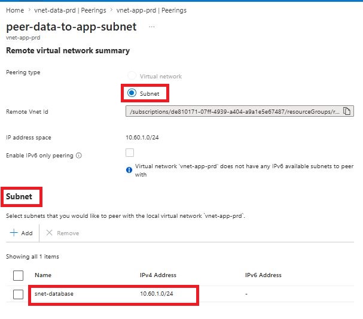Click the Showing all 1 items text
Screen dimensions: 363x319
pyautogui.click(x=32, y=256)
